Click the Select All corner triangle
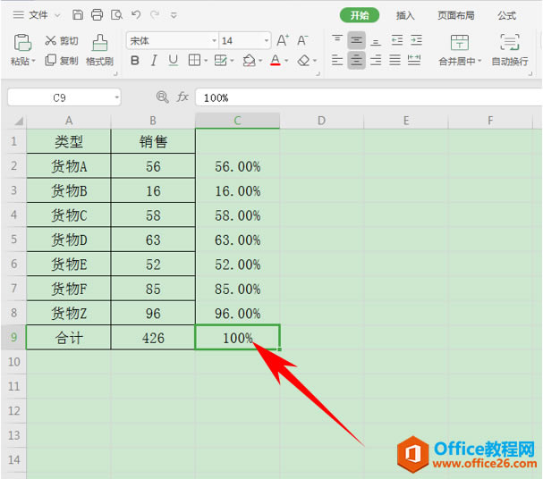 coord(18,121)
